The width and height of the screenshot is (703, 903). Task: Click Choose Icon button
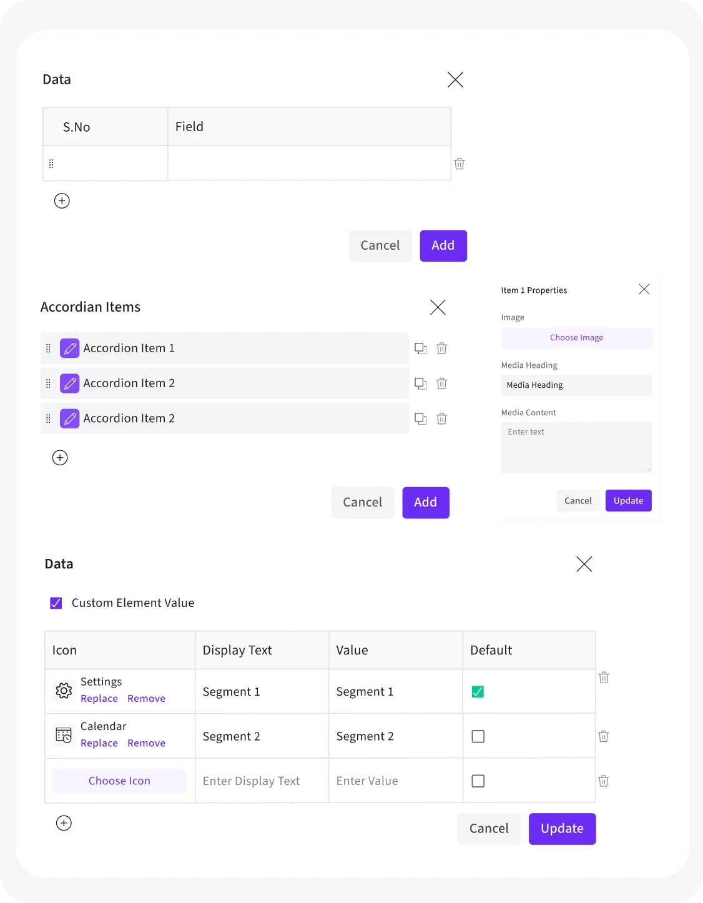(x=119, y=781)
